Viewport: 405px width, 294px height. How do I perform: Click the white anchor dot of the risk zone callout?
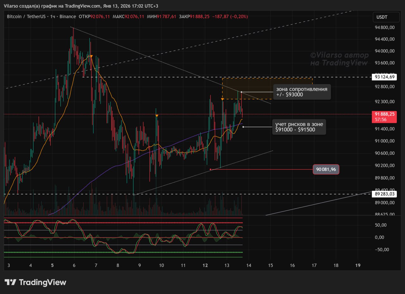[x=243, y=127]
